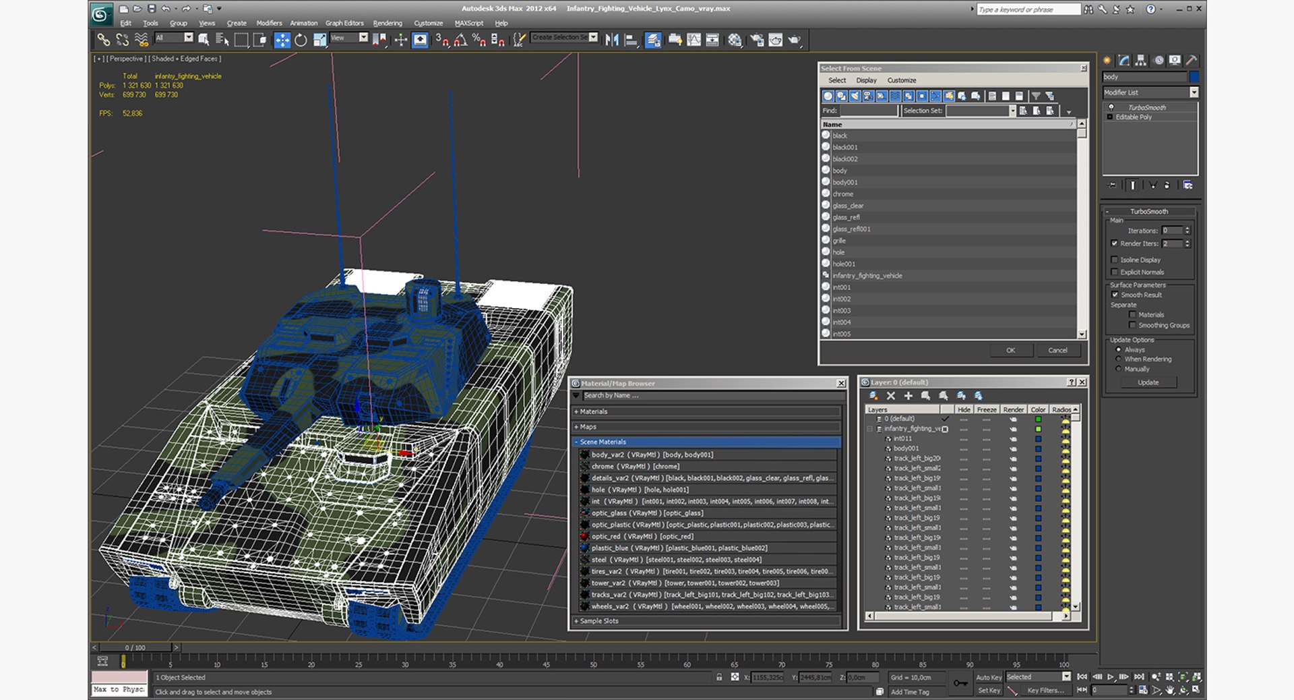Viewport: 1294px width, 700px height.
Task: Select the Manually update radio button
Action: [1119, 369]
